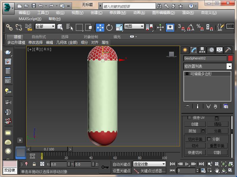Click the GeoSphere002 name field

click(x=205, y=58)
